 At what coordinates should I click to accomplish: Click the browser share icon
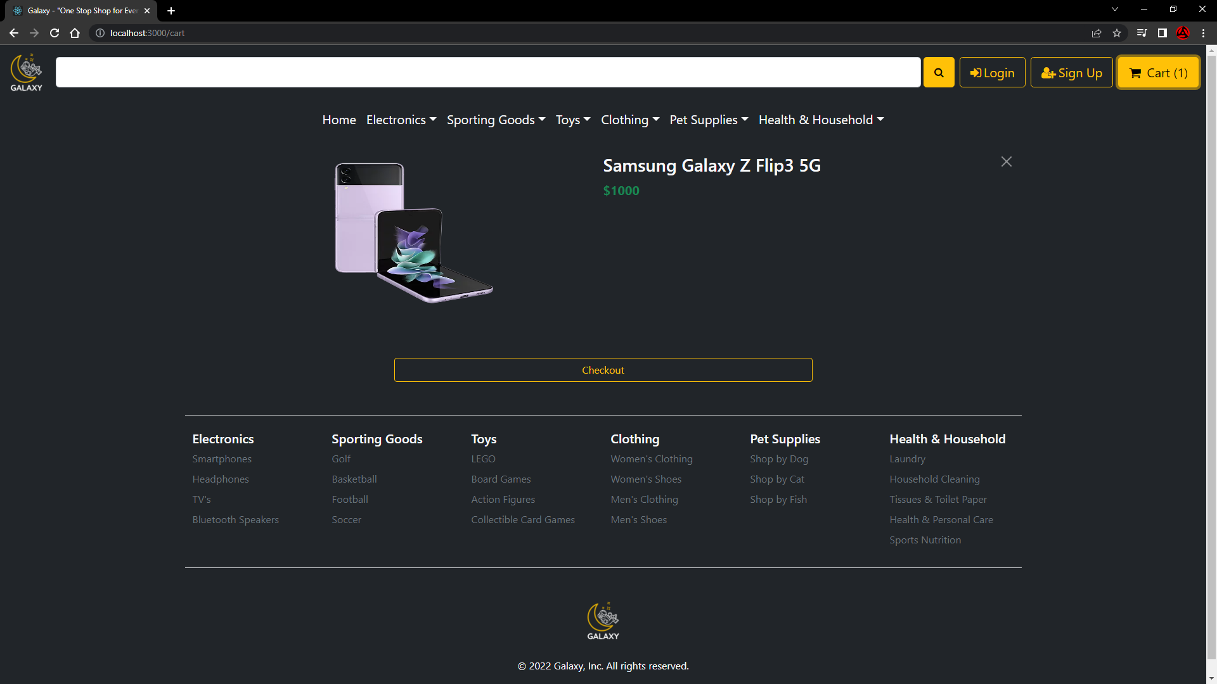click(x=1097, y=33)
